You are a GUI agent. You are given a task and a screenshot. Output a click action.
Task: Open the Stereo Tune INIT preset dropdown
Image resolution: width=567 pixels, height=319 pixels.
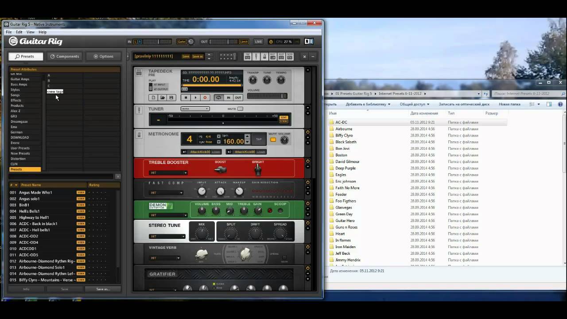167,236
